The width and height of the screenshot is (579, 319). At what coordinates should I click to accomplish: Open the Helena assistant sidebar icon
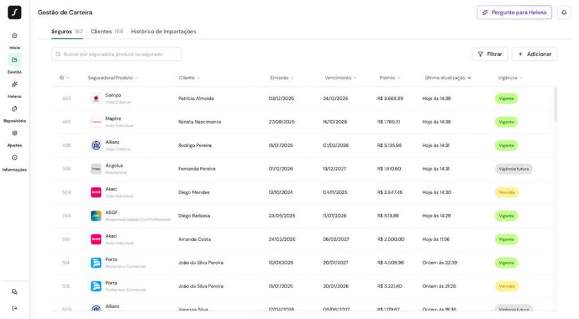[14, 84]
